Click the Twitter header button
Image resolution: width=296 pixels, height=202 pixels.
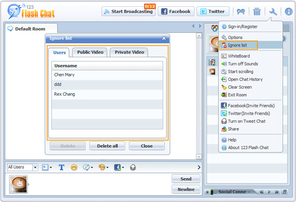coord(213,12)
